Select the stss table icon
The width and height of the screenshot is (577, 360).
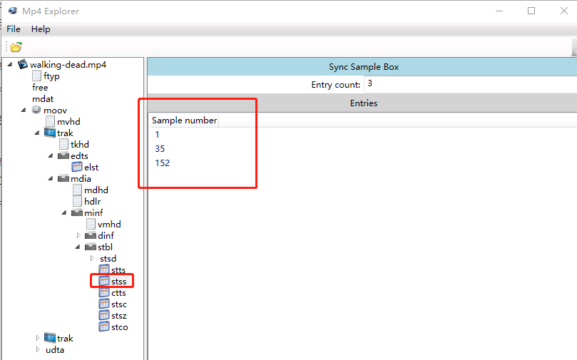(104, 282)
